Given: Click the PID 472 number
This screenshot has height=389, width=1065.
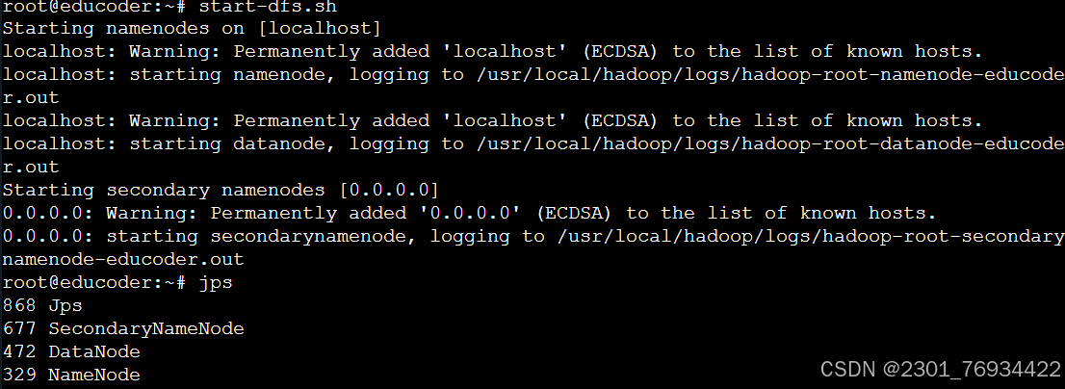Looking at the screenshot, I should (19, 351).
